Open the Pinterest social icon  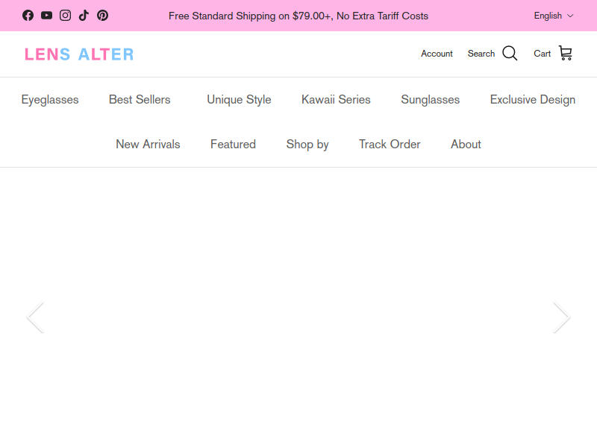(102, 16)
